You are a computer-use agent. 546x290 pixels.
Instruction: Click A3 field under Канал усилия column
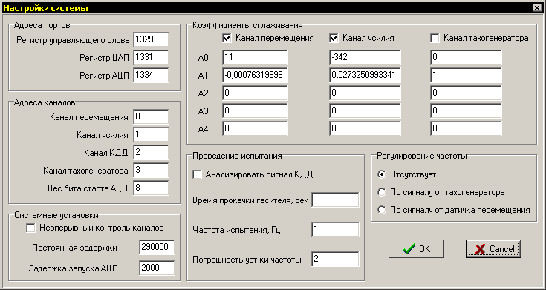(365, 111)
